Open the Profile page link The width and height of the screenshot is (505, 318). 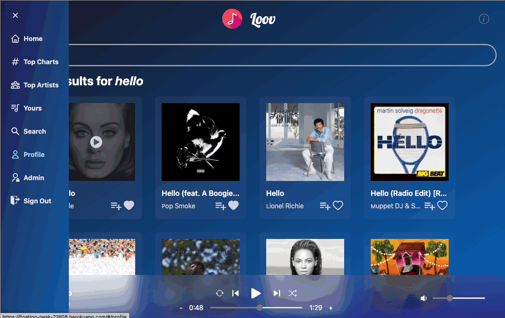pyautogui.click(x=28, y=154)
